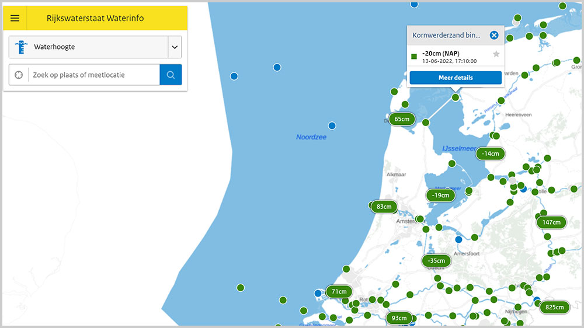Select the -14cm IJsselmeer marker
Screen dimensions: 584x328
tap(491, 153)
